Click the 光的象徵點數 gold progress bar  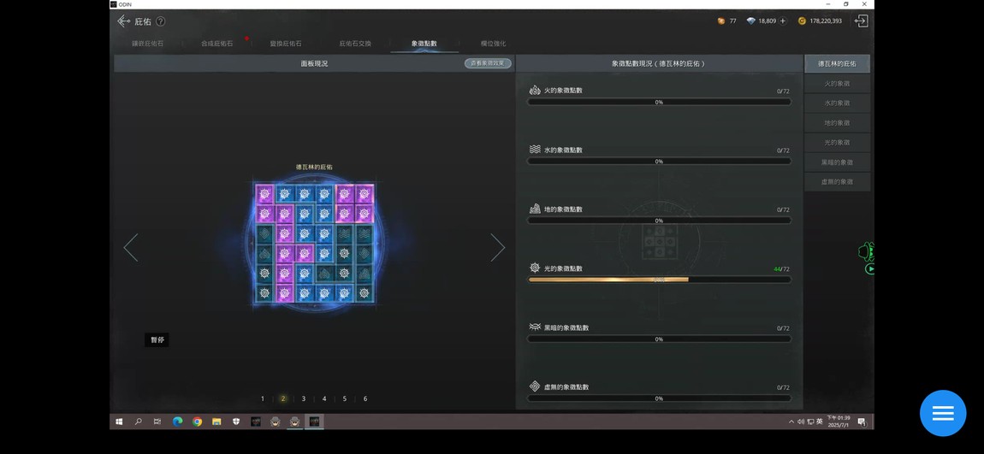click(x=659, y=280)
